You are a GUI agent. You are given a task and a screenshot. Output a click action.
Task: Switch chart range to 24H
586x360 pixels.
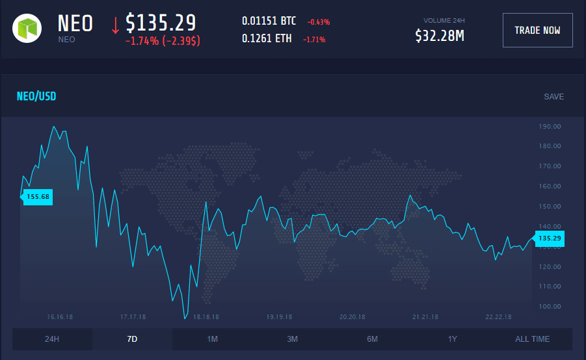(x=52, y=339)
